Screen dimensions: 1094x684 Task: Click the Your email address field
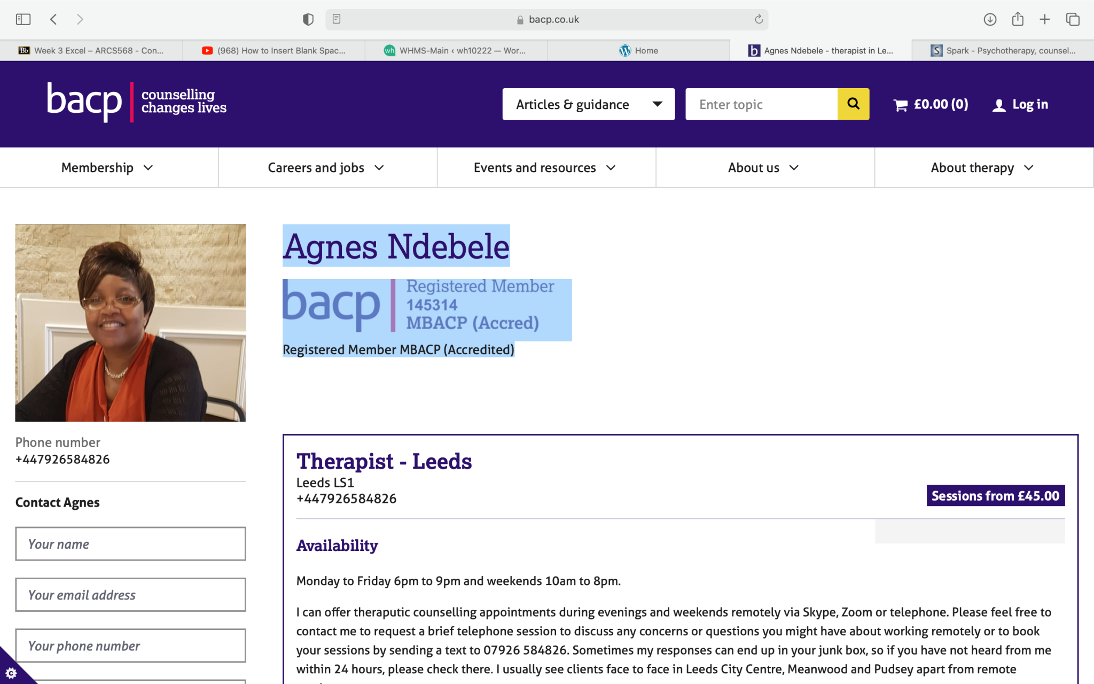(130, 595)
